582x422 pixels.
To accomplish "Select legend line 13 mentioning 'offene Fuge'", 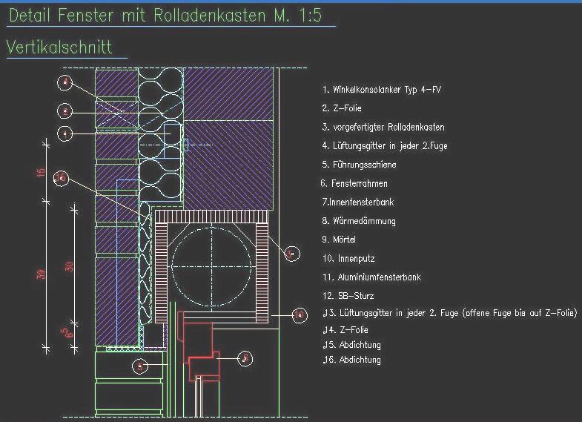I will pos(450,313).
